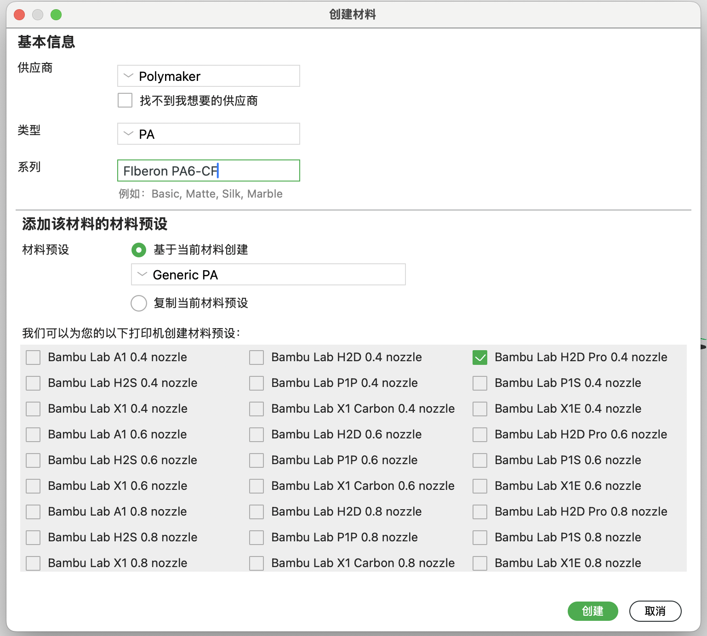Tick Bambu Lab P1S 0.4 nozzle
Viewport: 707px width, 636px height.
480,383
